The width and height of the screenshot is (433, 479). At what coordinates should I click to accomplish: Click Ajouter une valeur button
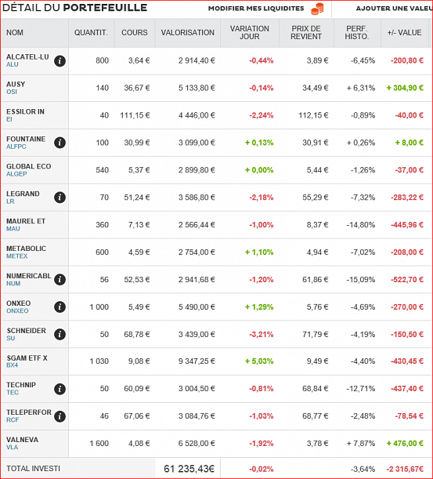coord(395,9)
